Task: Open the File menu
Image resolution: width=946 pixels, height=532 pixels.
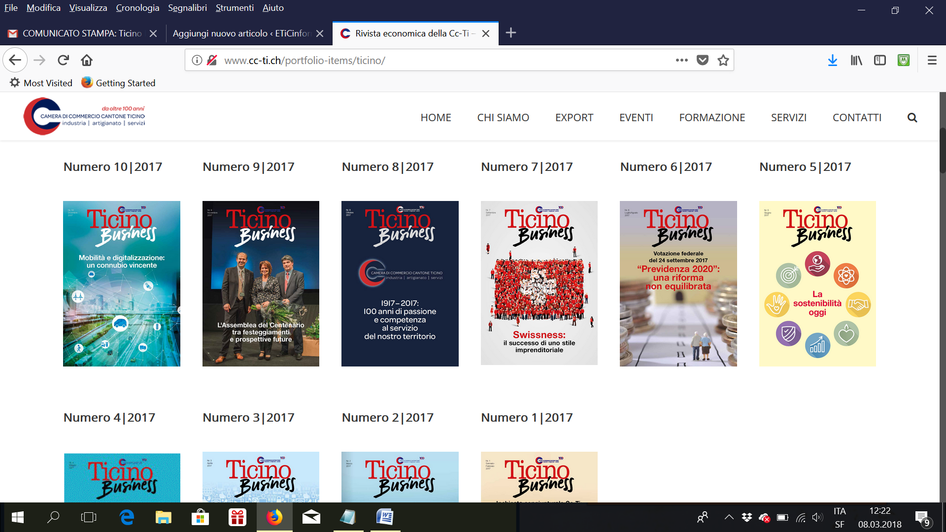Action: click(11, 8)
